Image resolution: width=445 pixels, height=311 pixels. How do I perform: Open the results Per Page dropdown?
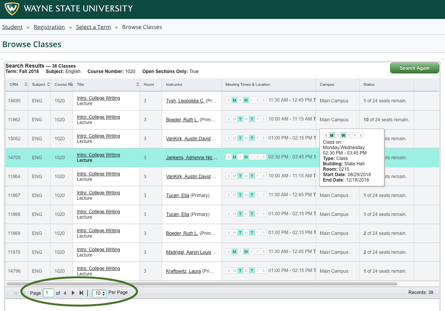(99, 293)
